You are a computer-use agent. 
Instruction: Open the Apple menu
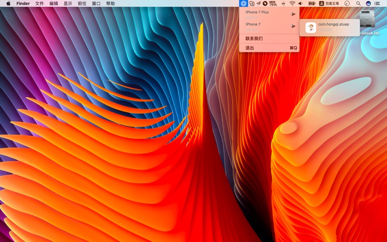coord(8,3)
